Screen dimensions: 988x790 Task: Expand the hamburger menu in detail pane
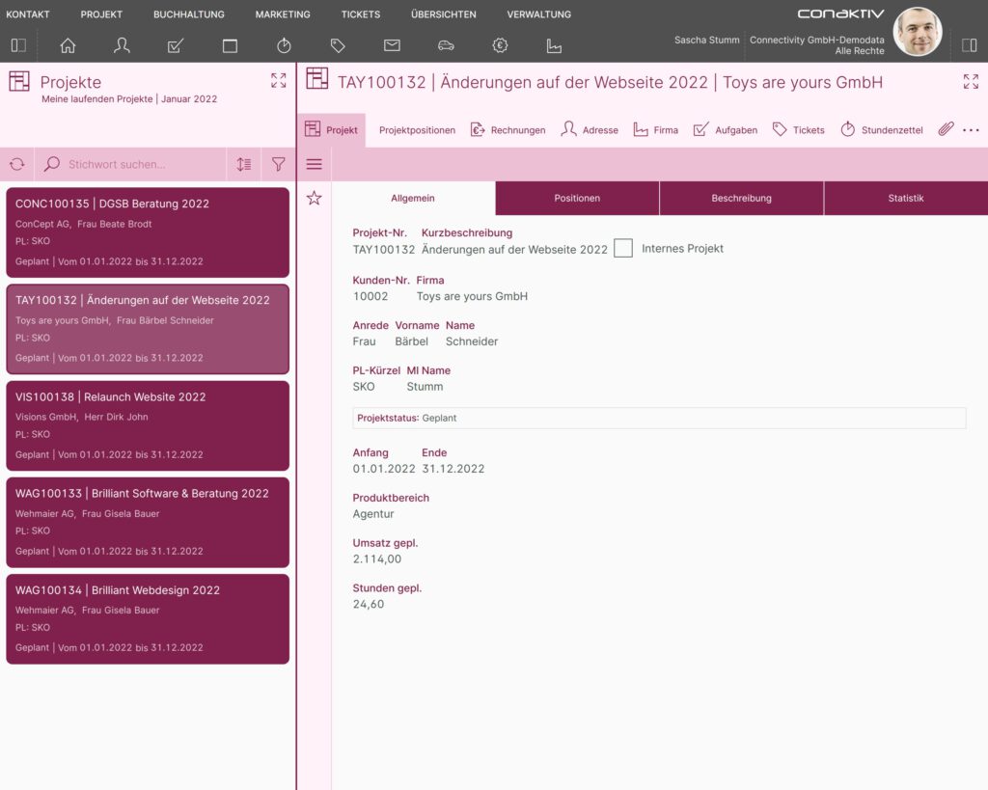pos(314,164)
